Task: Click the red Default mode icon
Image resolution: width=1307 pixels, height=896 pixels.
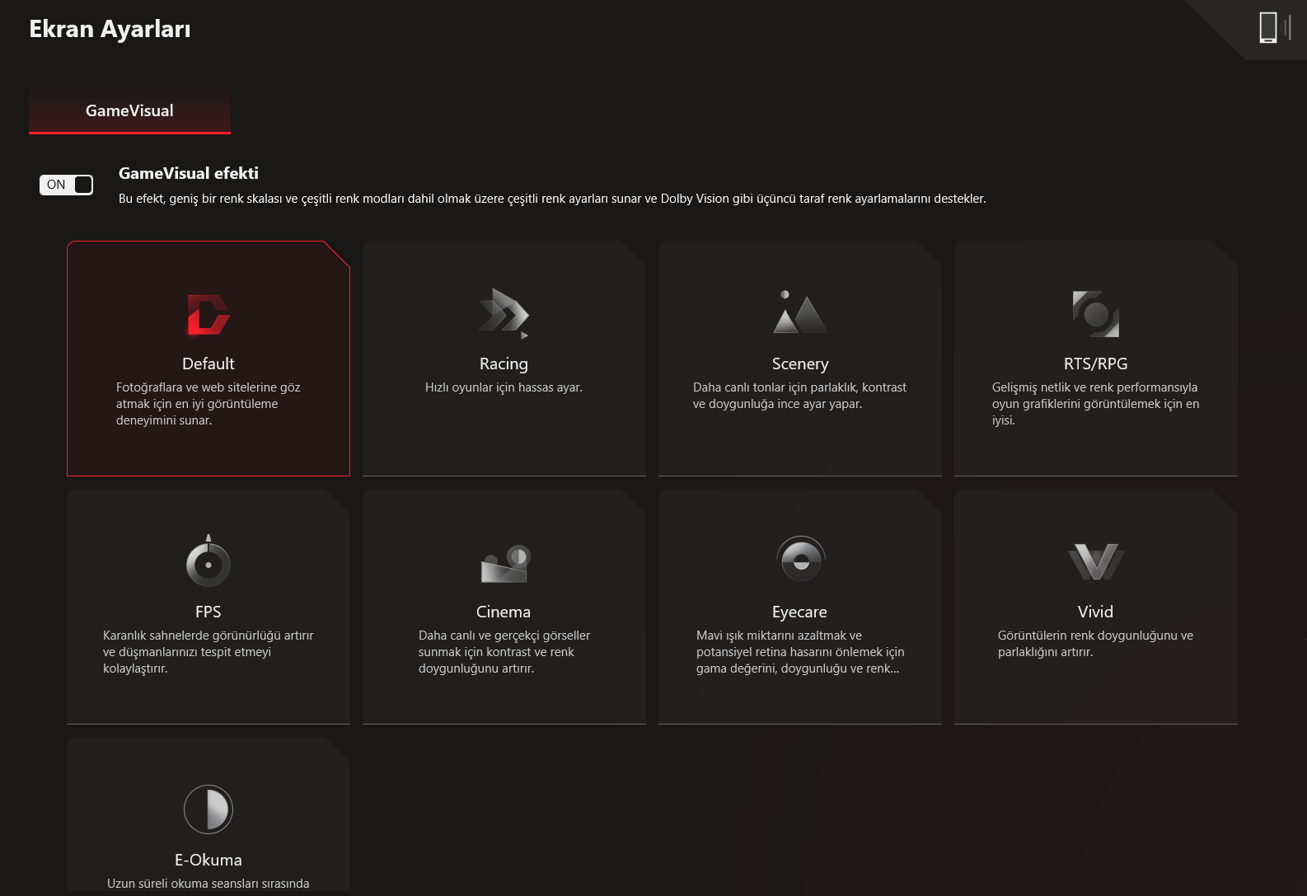Action: (208, 315)
